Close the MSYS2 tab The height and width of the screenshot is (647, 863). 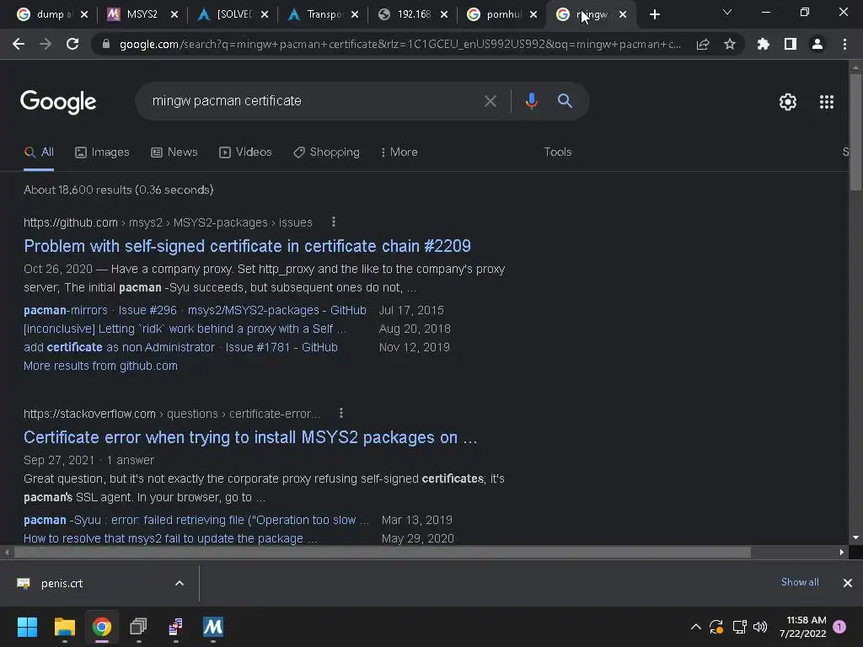point(174,15)
